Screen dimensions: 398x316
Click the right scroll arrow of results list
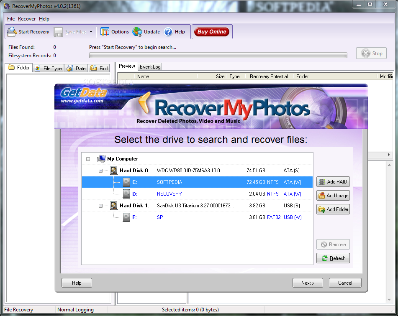(389, 155)
